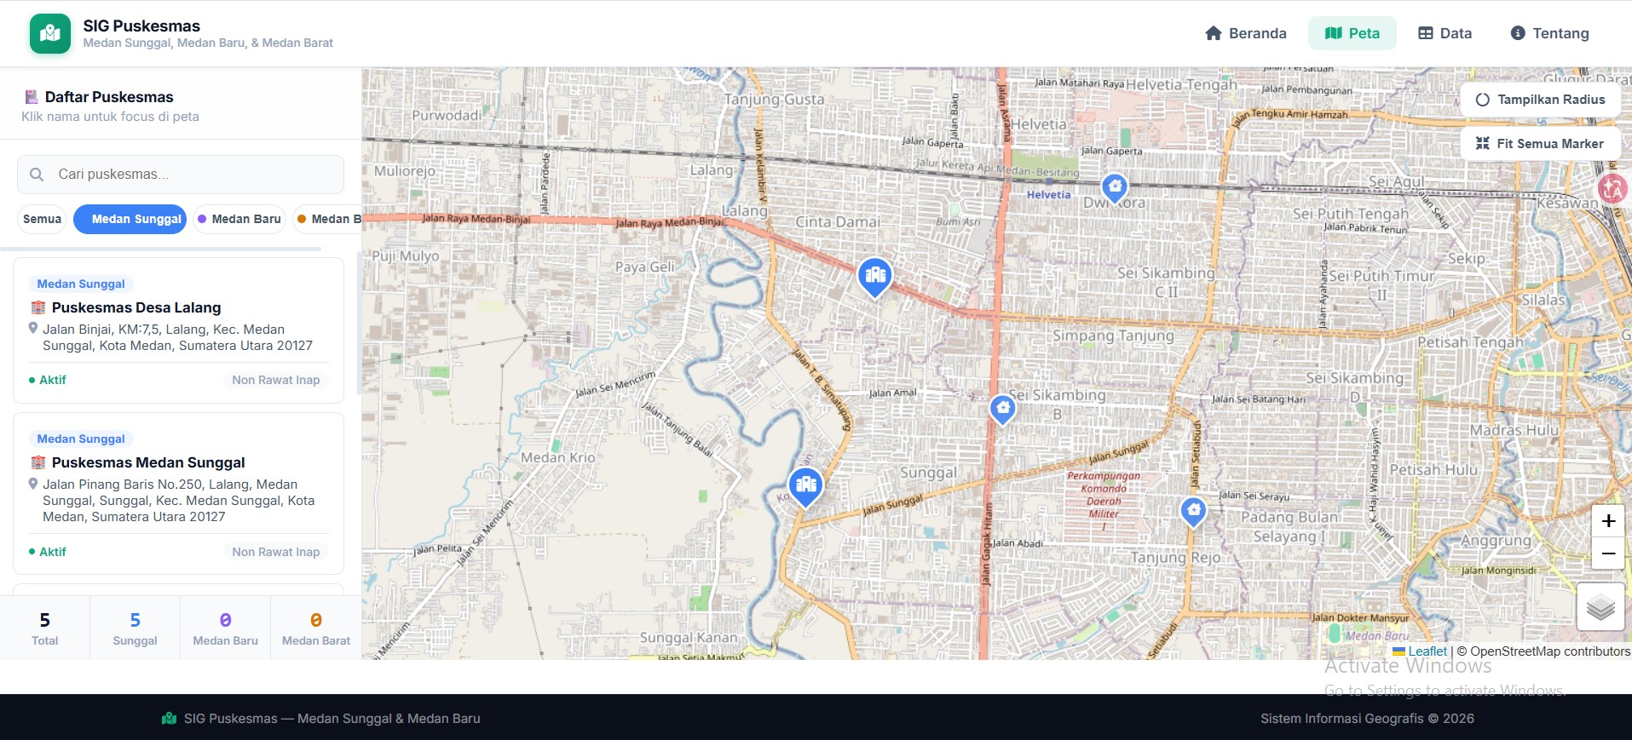The image size is (1632, 740).
Task: Select the Medan Sunggal filter chip
Action: click(x=130, y=219)
